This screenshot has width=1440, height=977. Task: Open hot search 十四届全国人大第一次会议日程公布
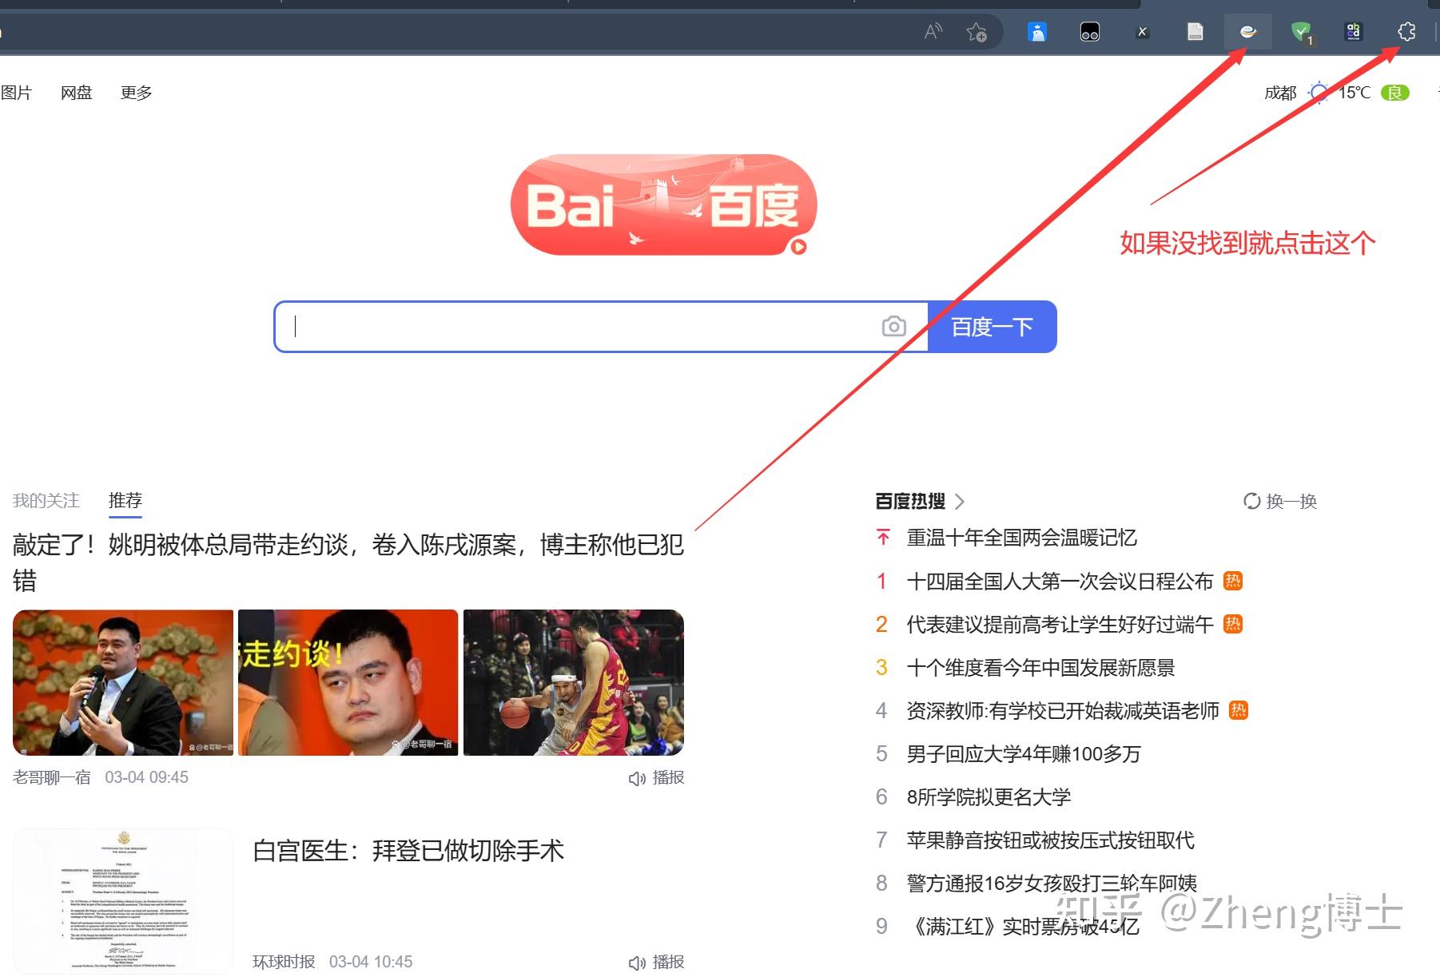tap(1060, 581)
